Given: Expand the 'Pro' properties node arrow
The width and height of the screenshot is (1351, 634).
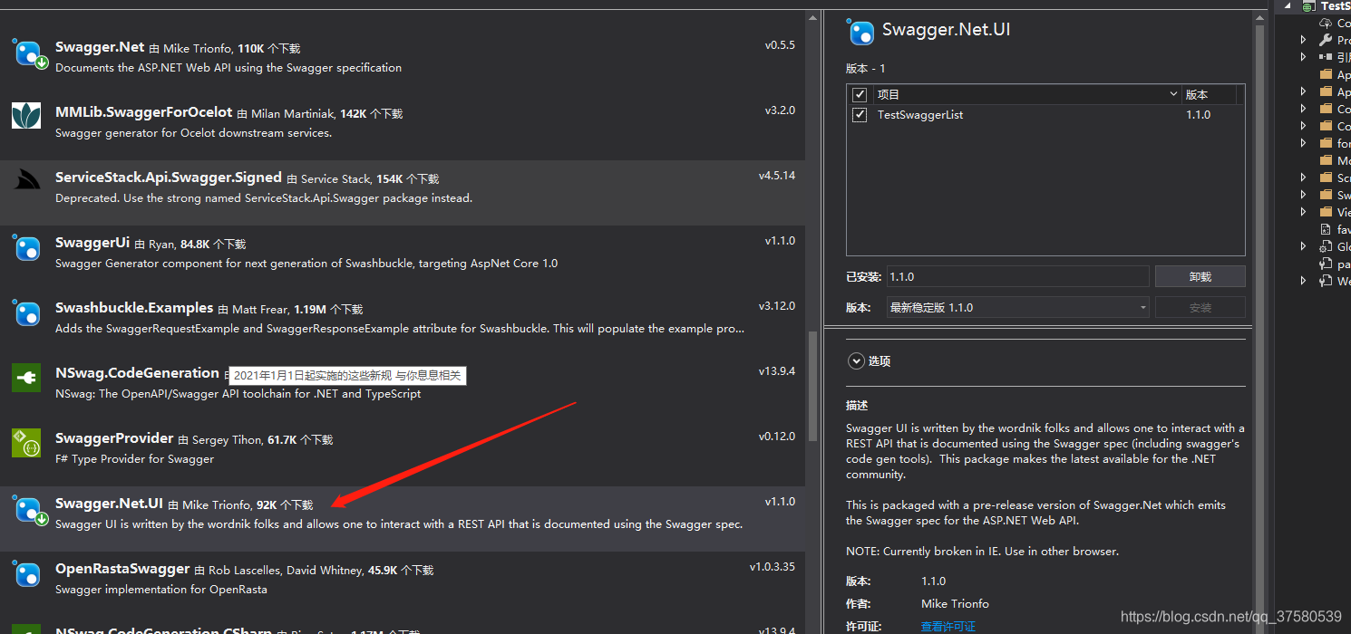Looking at the screenshot, I should coord(1304,40).
